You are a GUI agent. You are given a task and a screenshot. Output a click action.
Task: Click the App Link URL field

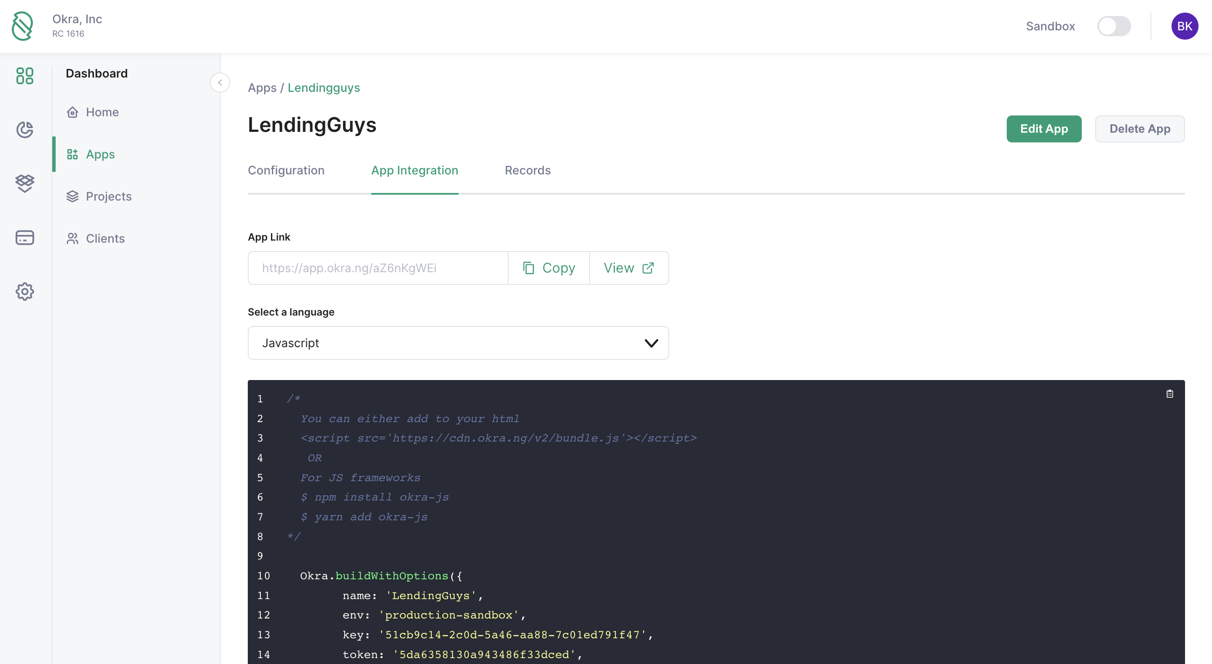tap(378, 268)
